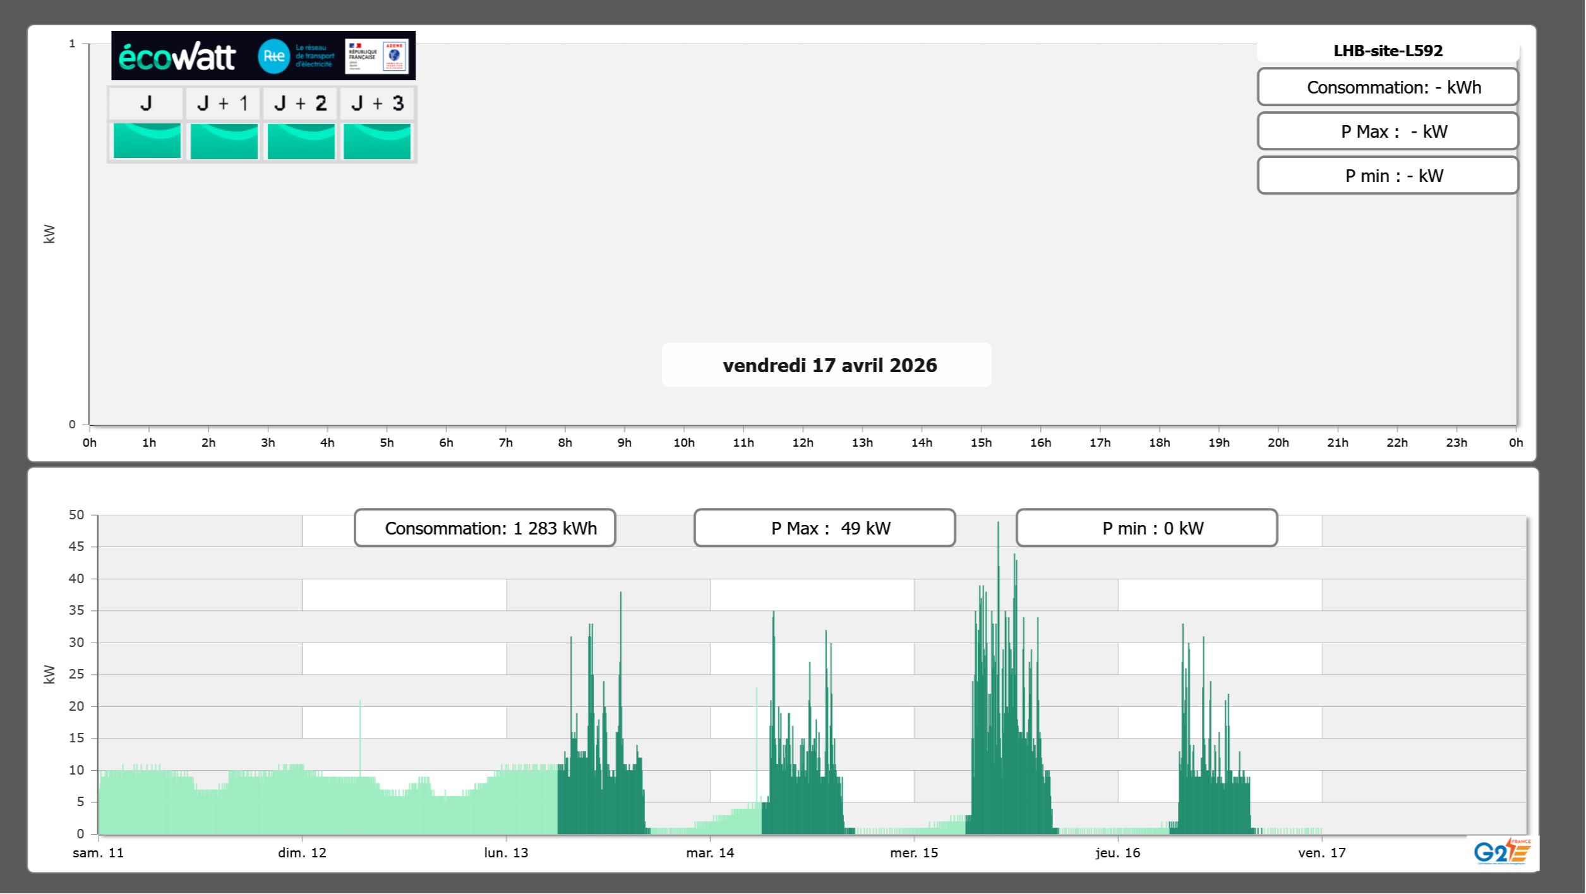The image size is (1586, 894).
Task: Select the J + 2 green signal tile
Action: pos(301,141)
